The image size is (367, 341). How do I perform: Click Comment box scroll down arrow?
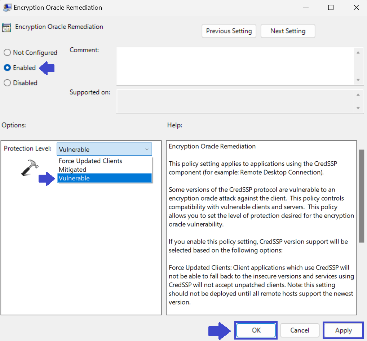[x=358, y=80]
